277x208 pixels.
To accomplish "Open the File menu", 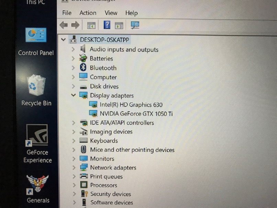I will [67, 13].
